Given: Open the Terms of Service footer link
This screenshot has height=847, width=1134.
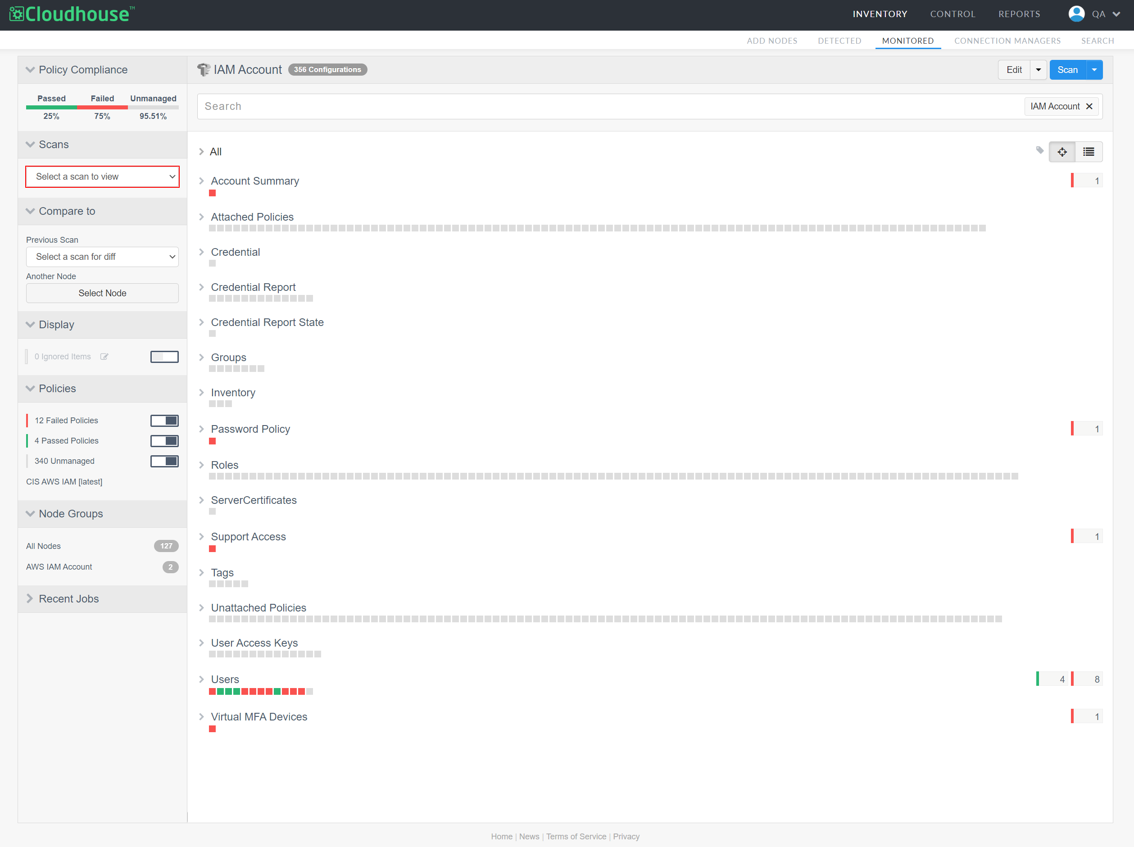Looking at the screenshot, I should pyautogui.click(x=576, y=836).
